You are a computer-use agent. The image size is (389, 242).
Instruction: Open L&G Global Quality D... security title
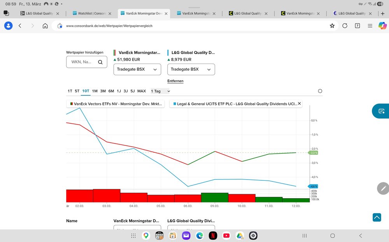193,52
